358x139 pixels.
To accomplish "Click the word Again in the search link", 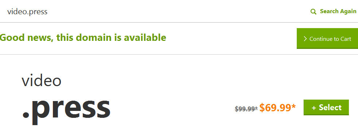I will tap(348, 11).
